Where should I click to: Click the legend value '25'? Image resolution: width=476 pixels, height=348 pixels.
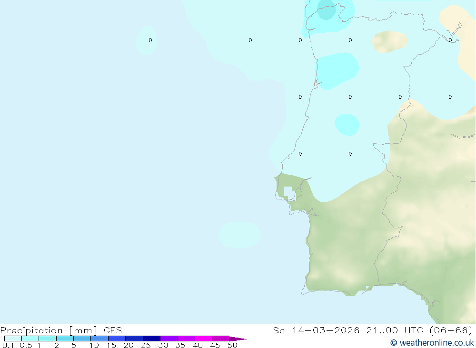146,345
